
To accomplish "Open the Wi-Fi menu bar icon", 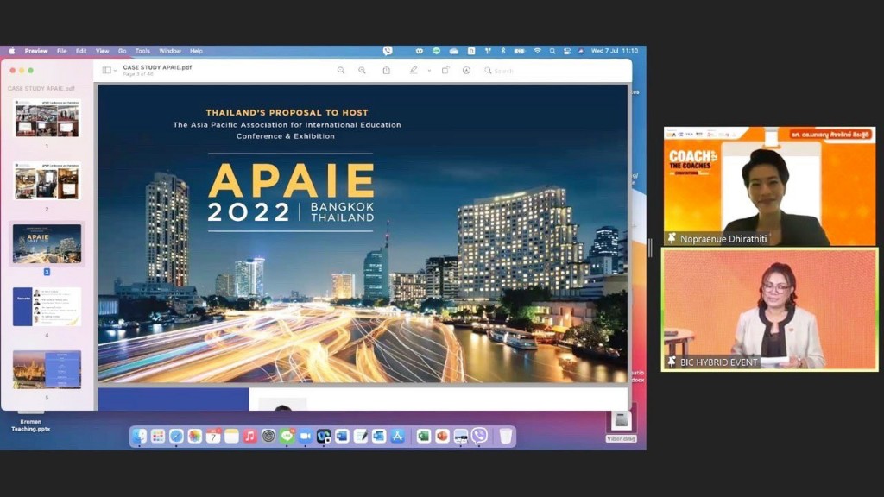I will 537,51.
